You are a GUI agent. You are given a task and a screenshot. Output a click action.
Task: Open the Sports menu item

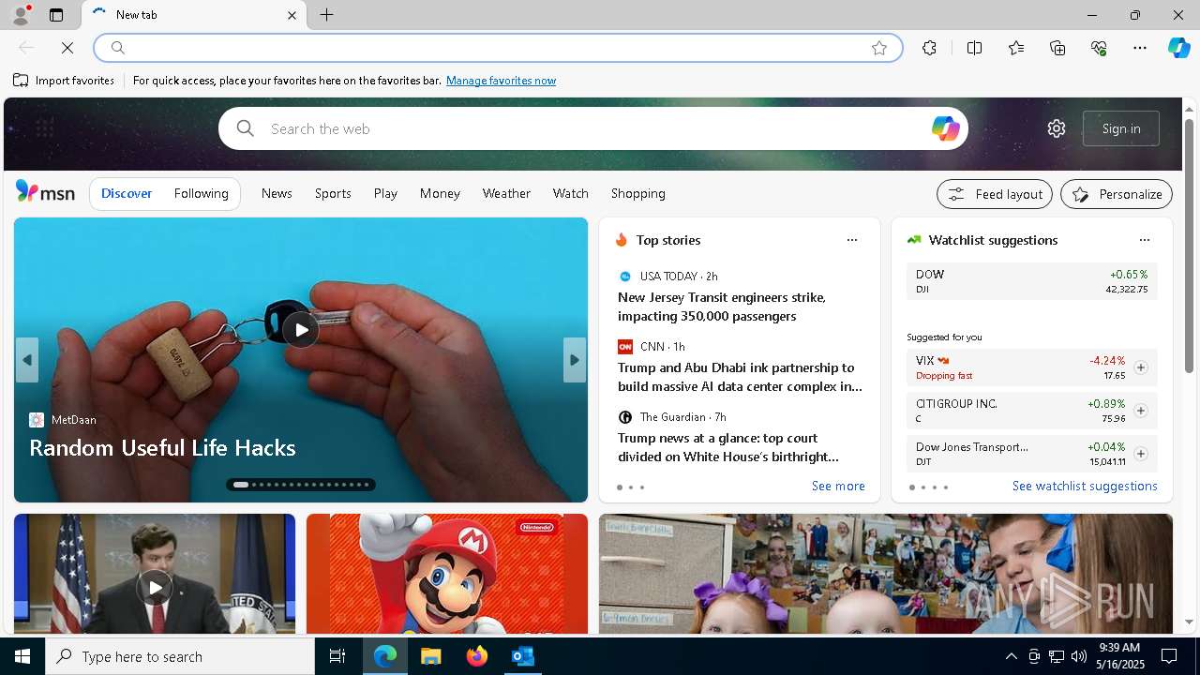[x=333, y=193]
